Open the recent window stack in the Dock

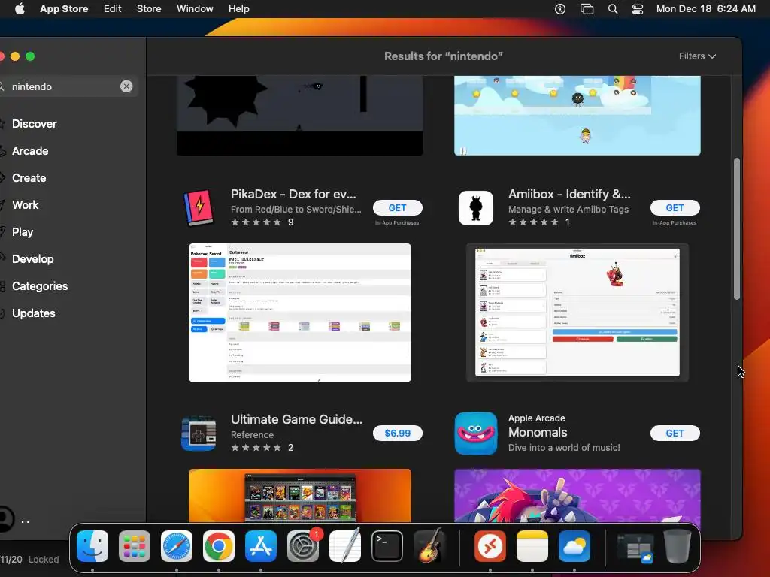click(x=635, y=547)
